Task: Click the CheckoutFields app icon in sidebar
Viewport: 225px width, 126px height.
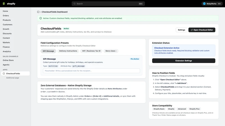Action: click(x=4, y=74)
